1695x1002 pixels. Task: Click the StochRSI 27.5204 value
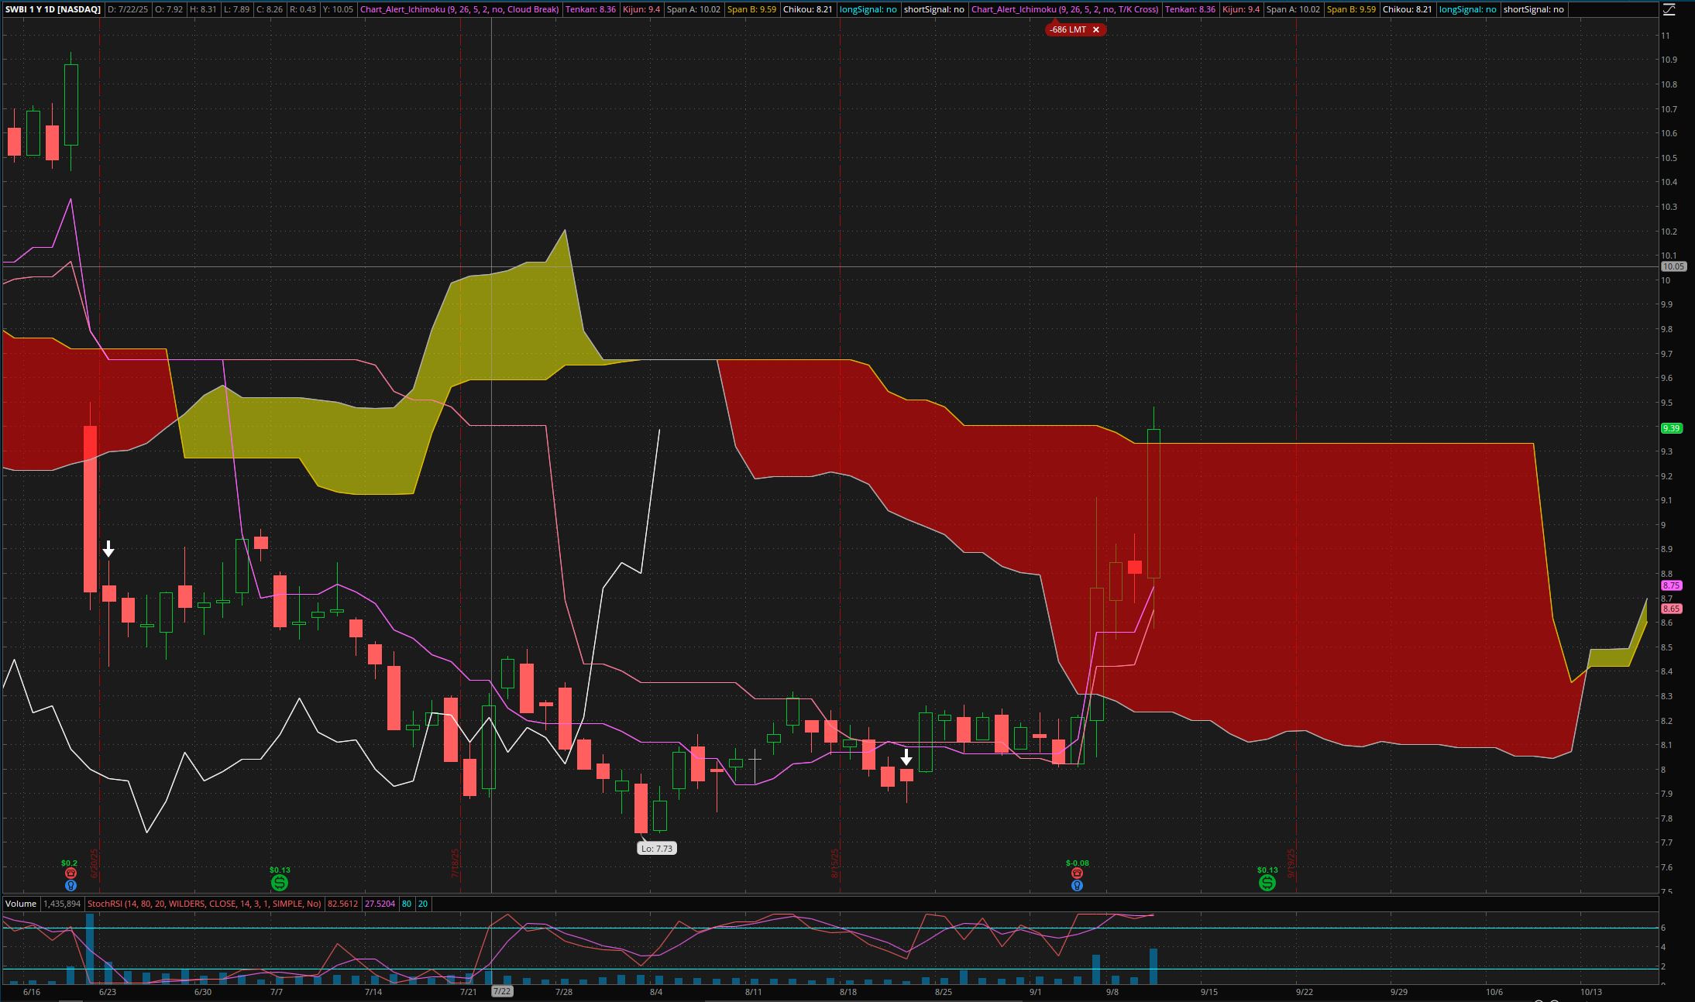click(x=380, y=904)
